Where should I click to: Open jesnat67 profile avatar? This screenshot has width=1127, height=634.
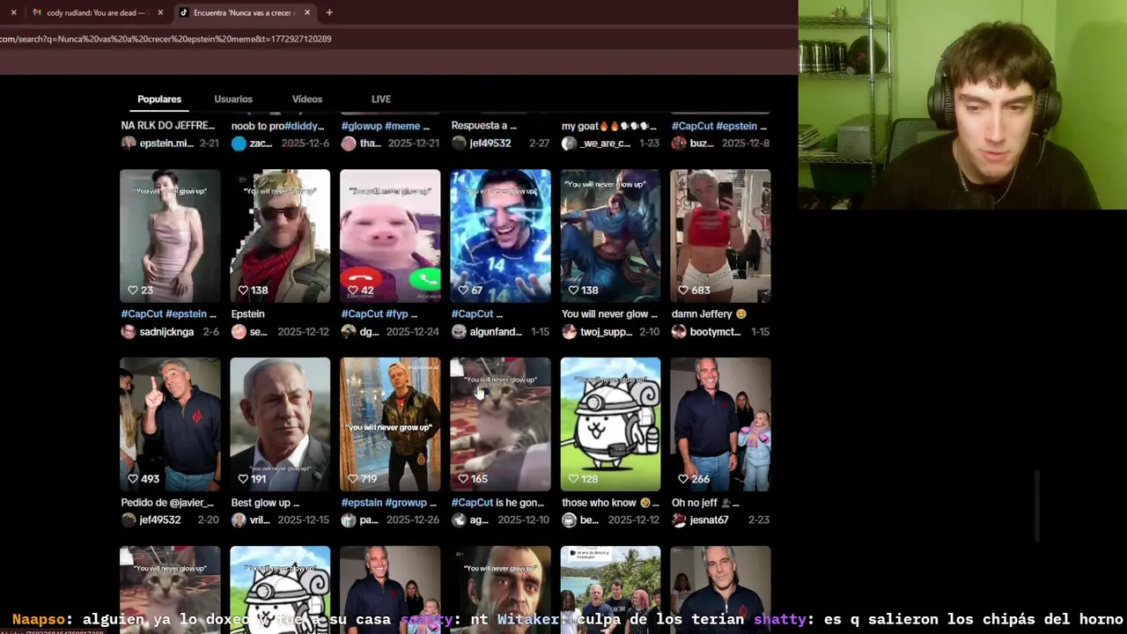[x=679, y=520]
